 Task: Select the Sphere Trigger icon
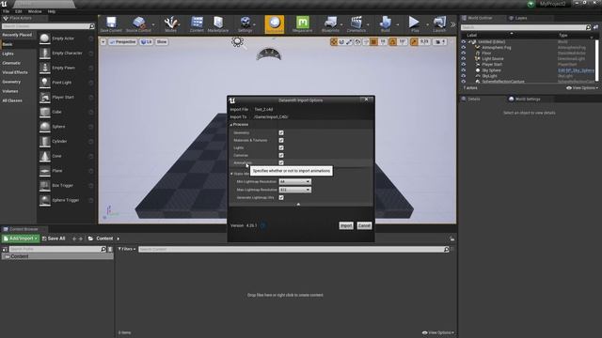coord(44,200)
